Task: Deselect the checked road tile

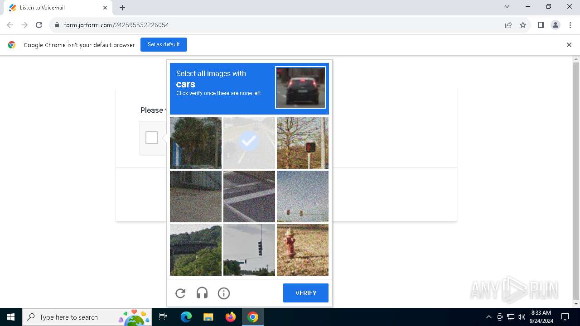Action: pos(249,143)
